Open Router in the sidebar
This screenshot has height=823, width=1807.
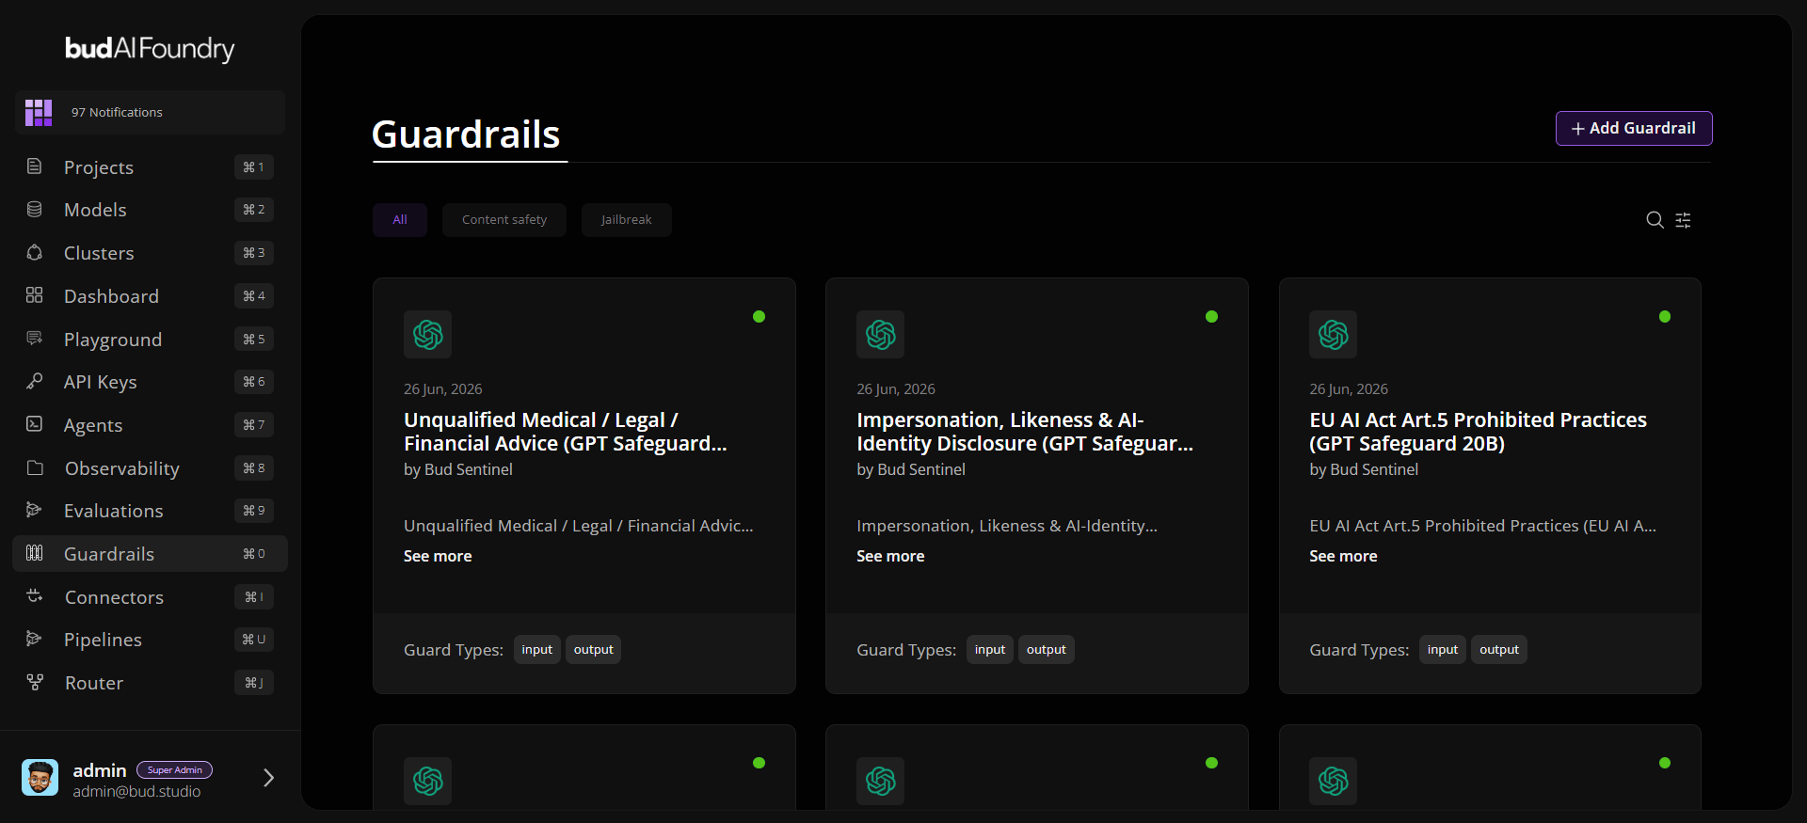150,683
